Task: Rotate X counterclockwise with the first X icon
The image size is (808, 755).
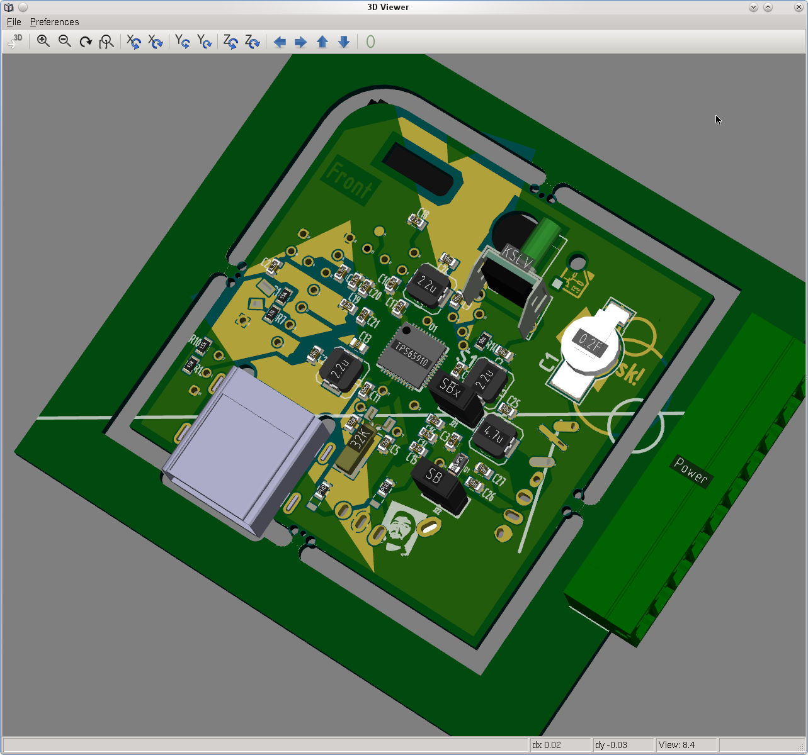Action: tap(134, 42)
